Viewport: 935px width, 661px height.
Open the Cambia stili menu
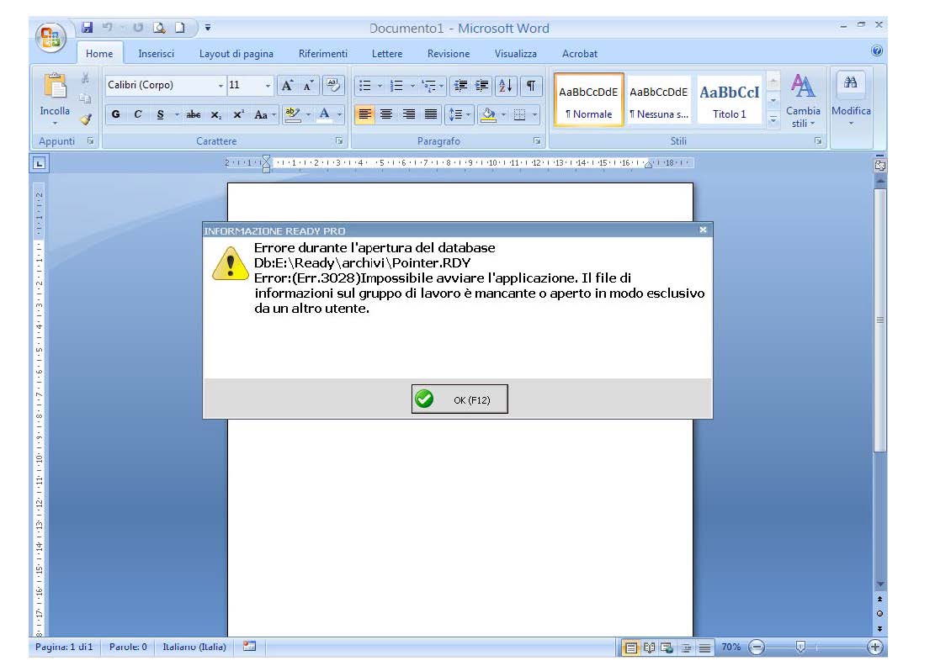[803, 100]
